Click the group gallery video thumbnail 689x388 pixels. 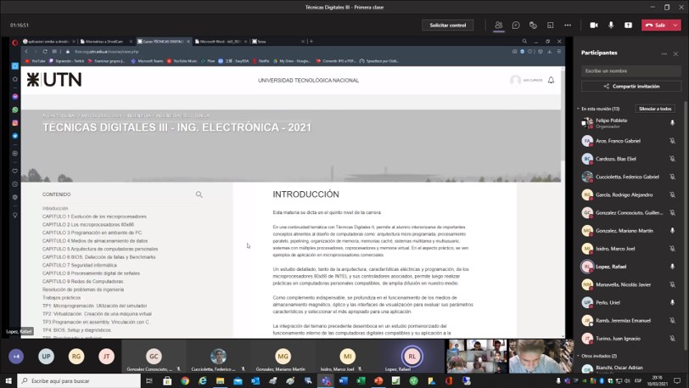[476, 357]
